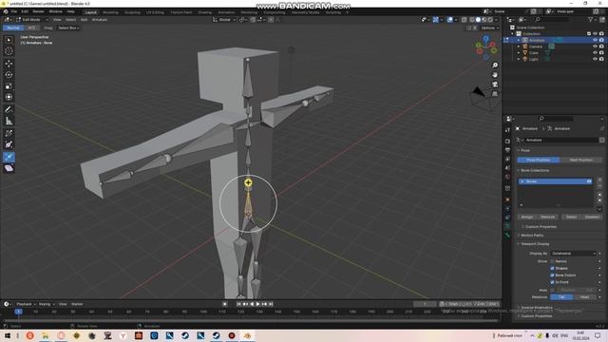Switch to the Modeling workspace tab

110,12
